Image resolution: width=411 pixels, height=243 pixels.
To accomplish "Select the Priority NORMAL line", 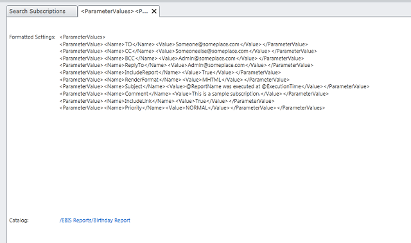I will click(x=192, y=108).
